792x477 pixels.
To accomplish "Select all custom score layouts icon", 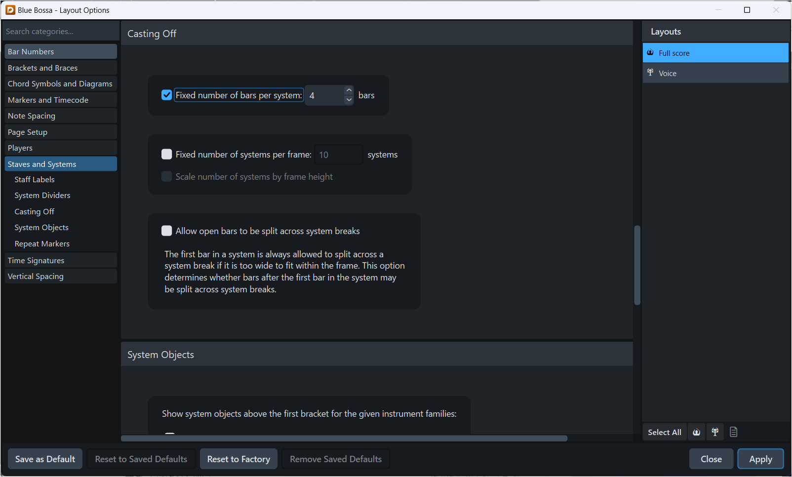I will click(x=734, y=432).
